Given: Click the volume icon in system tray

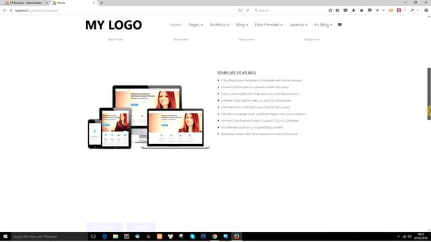Looking at the screenshot, I should pos(409,237).
